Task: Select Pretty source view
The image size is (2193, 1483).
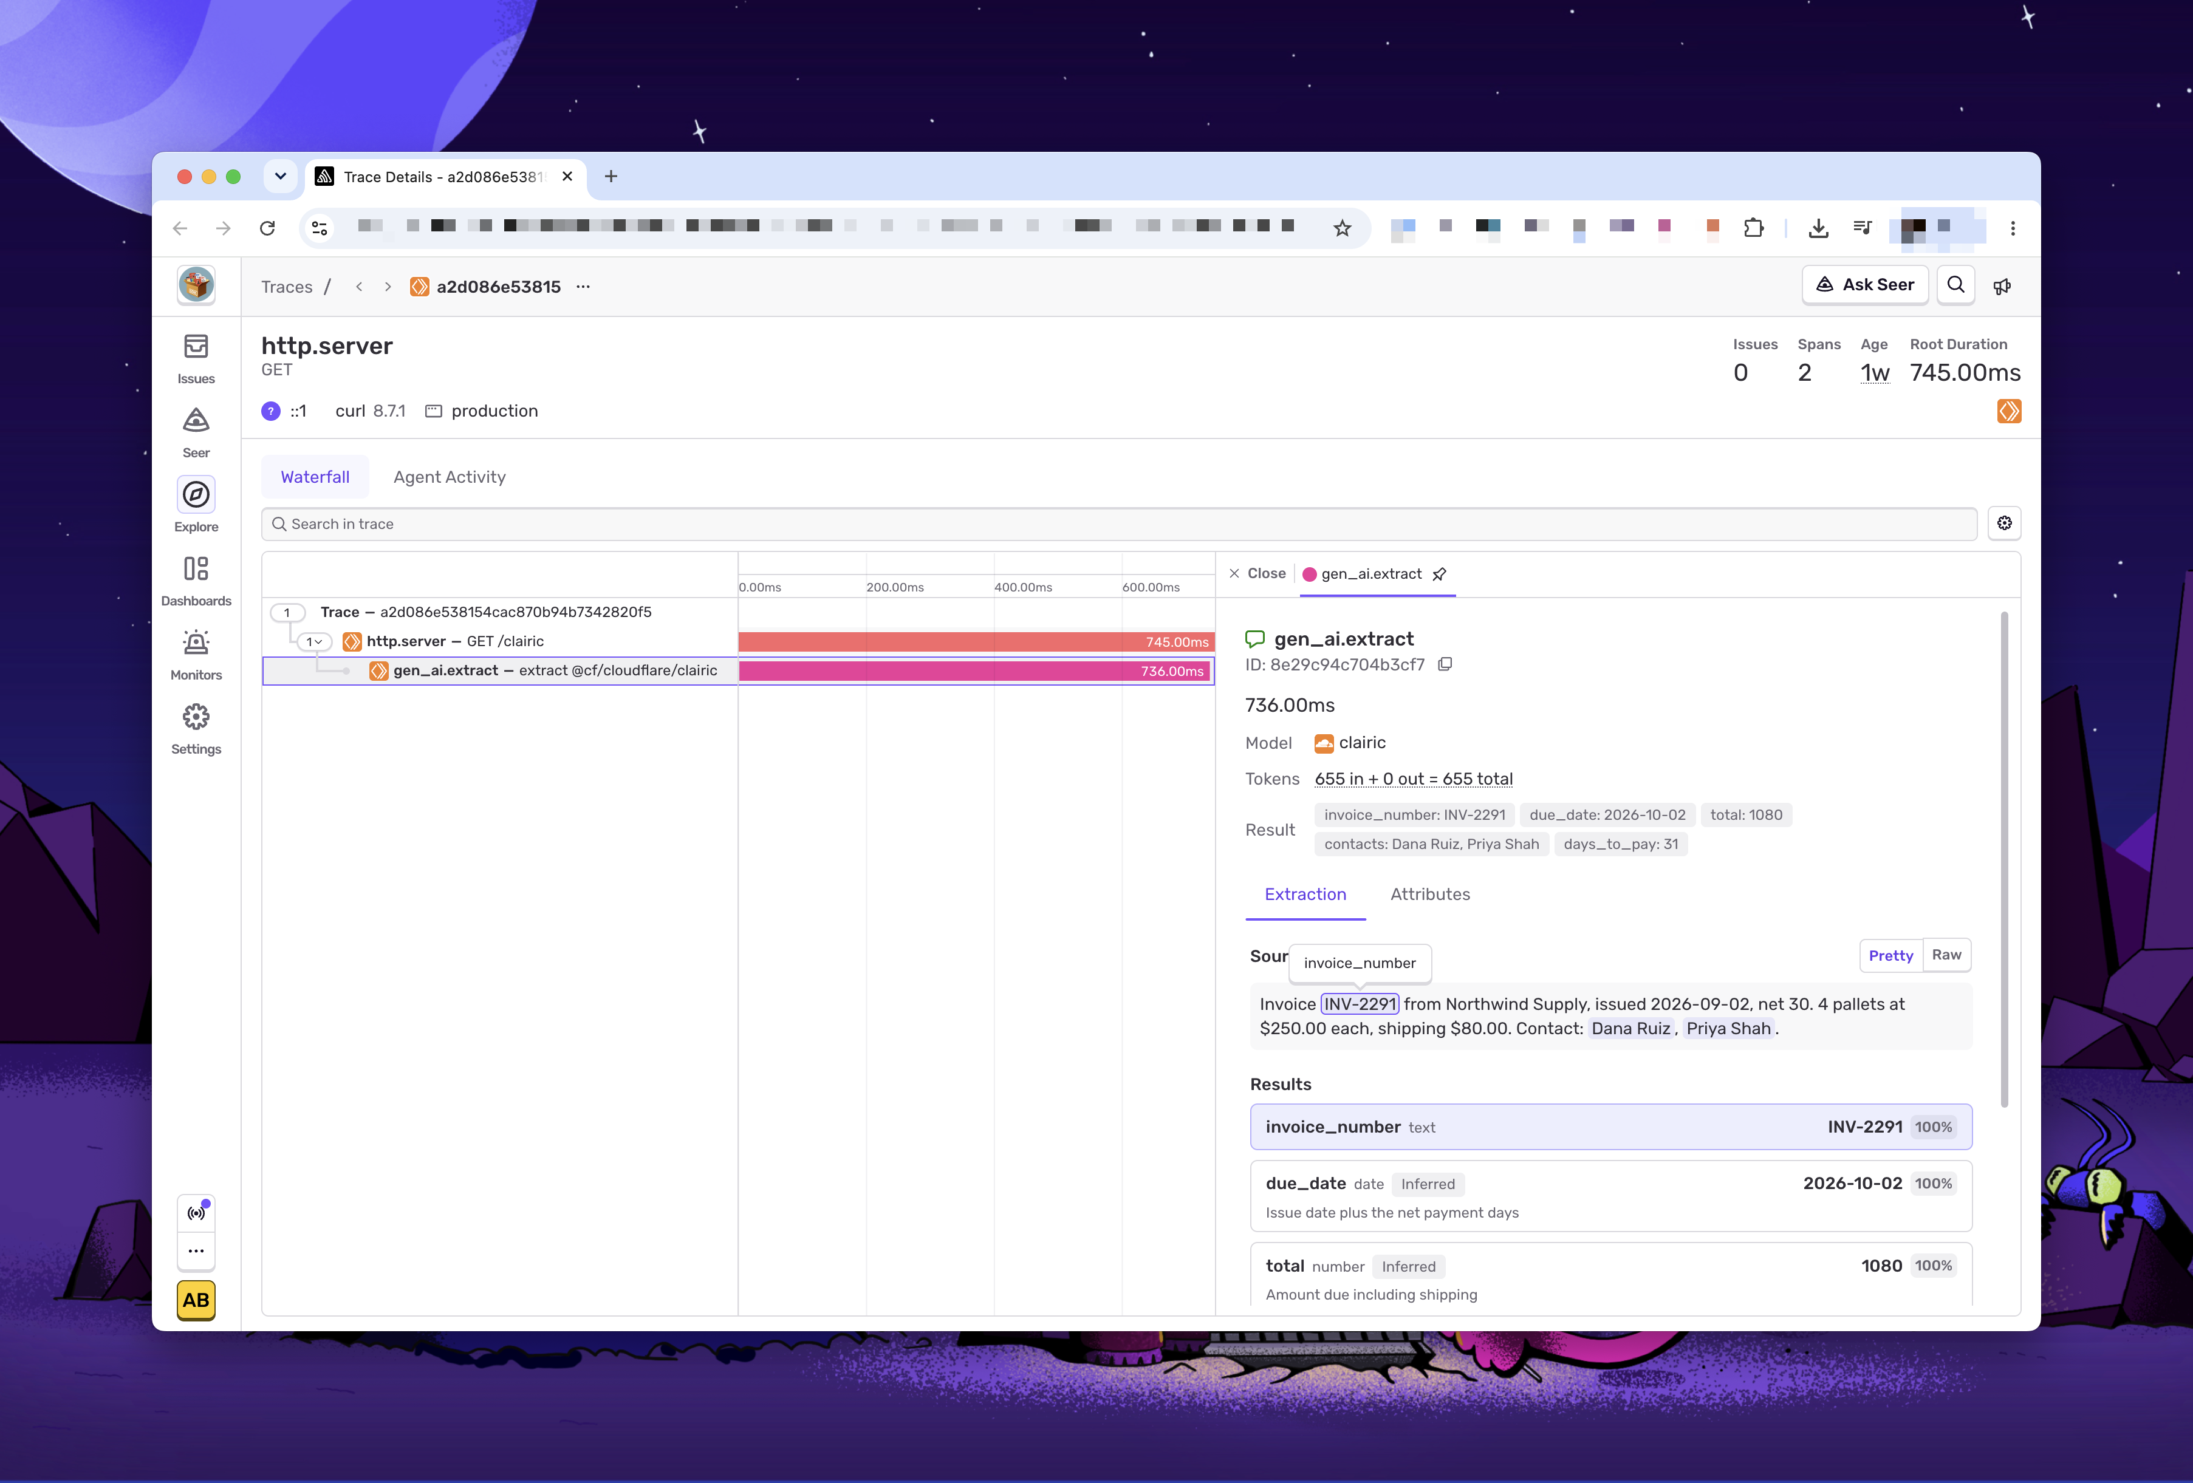Action: point(1890,955)
